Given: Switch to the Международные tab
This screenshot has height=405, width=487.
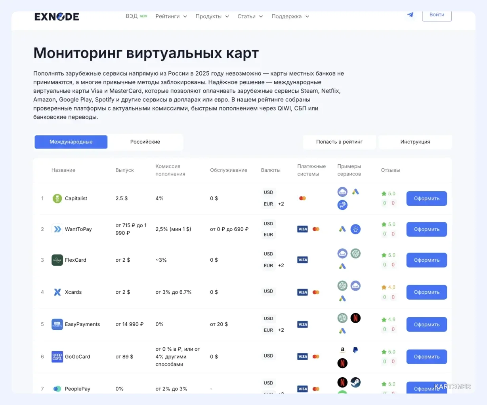Looking at the screenshot, I should tap(71, 142).
